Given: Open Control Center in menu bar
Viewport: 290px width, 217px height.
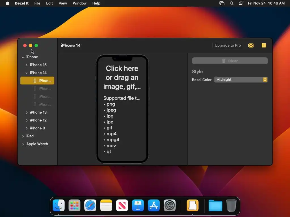Looking at the screenshot, I should 241,3.
